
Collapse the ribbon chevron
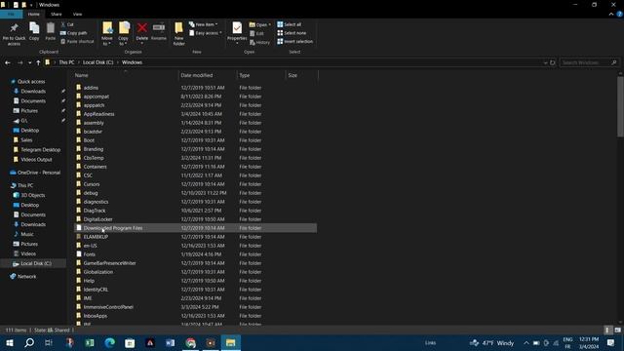(x=611, y=15)
